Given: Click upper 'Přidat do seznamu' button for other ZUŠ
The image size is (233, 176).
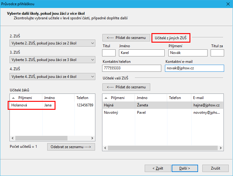Looking at the screenshot, I should pyautogui.click(x=126, y=38).
